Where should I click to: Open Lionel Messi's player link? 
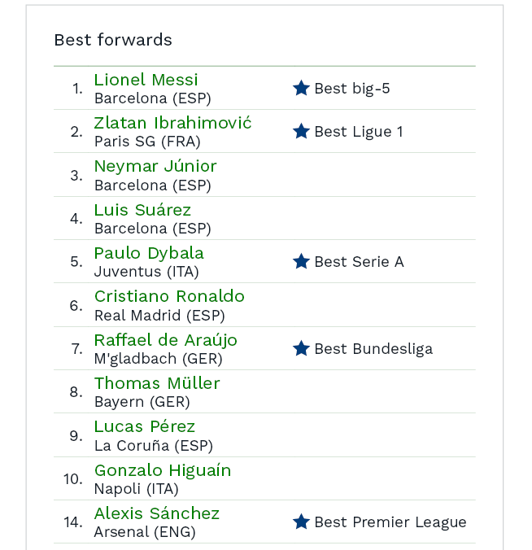(x=146, y=80)
